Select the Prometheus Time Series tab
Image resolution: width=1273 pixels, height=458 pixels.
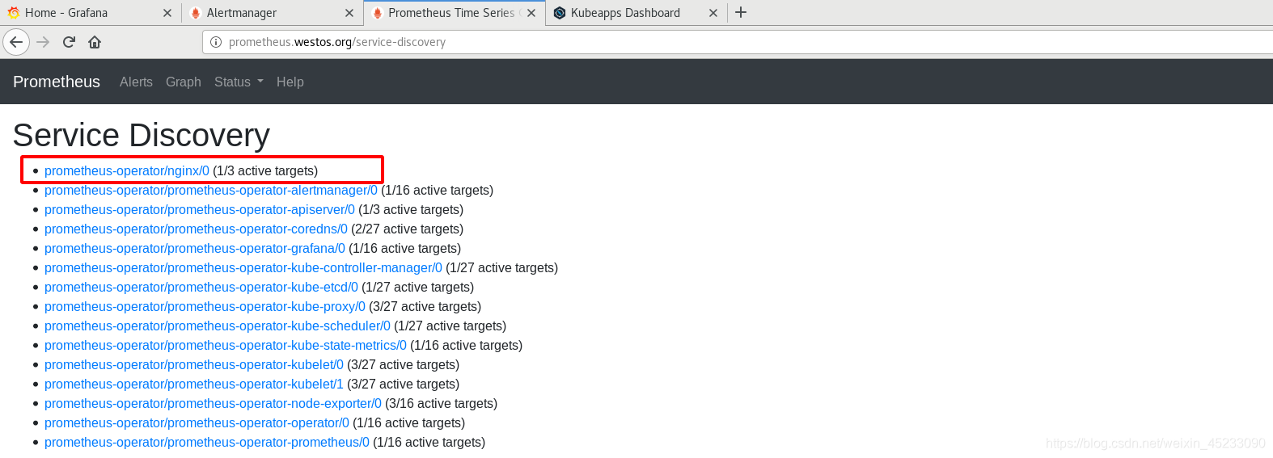tap(455, 13)
